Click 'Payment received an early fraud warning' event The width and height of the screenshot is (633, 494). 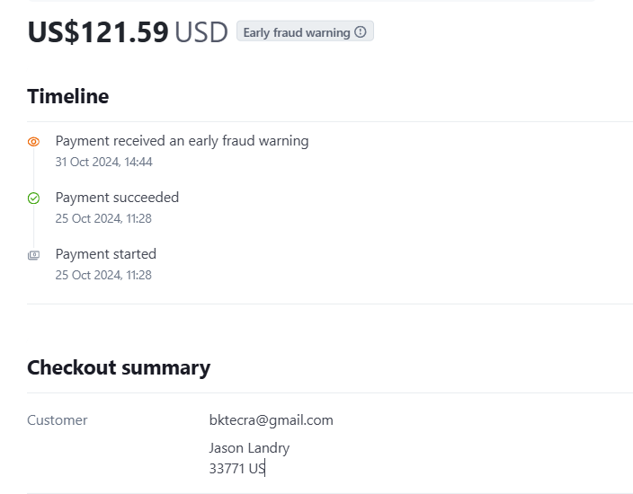[x=182, y=141]
